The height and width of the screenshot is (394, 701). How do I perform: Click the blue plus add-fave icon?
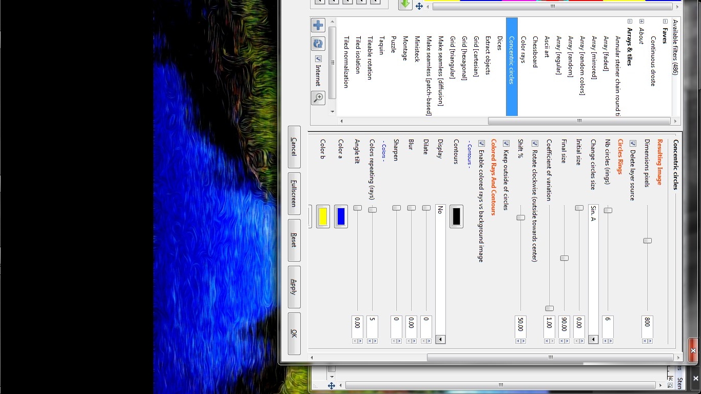coord(318,25)
